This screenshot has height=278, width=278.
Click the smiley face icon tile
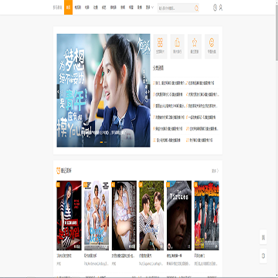tap(212, 46)
